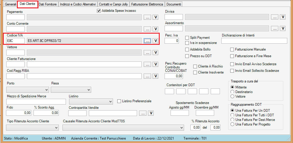
Task: Click the V button beside Assortimento
Action: [283, 28]
